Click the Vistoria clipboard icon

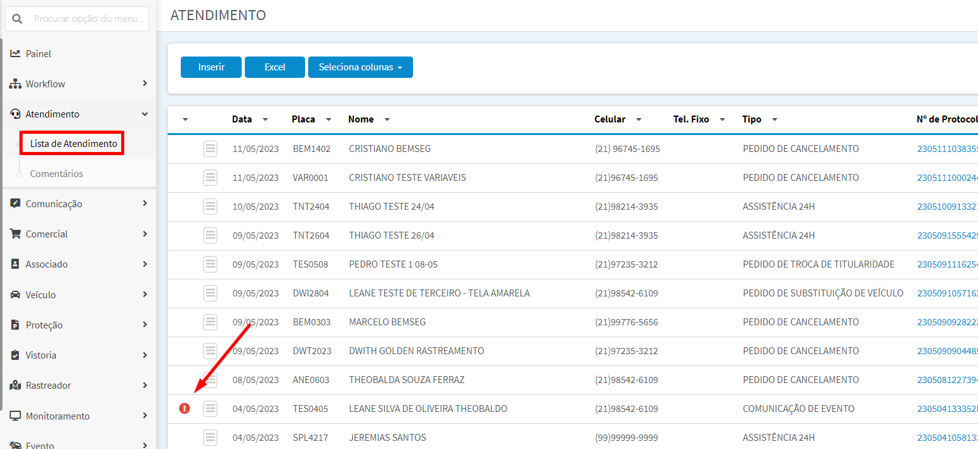click(16, 355)
